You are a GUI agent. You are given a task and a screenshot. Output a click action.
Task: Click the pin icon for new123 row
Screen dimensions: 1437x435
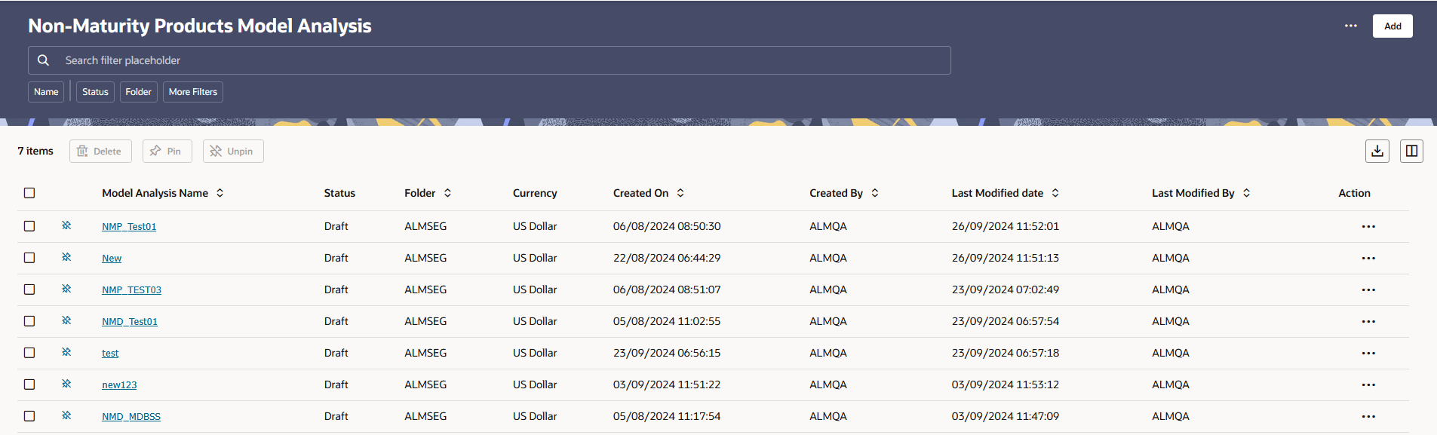pyautogui.click(x=66, y=384)
